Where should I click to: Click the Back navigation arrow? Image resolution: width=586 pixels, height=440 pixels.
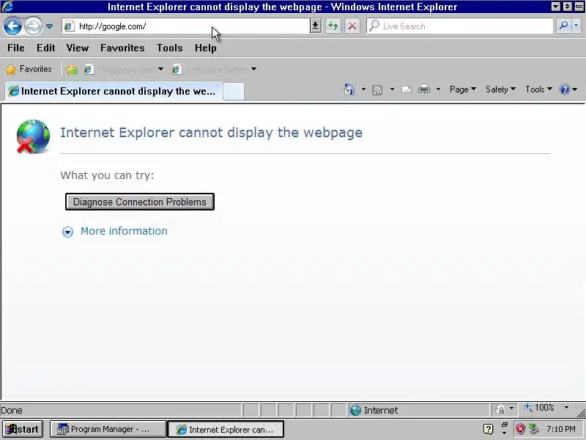tap(12, 26)
